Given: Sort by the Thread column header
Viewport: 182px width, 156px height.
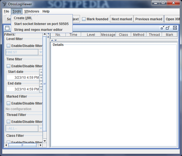Looking at the screenshot, I should [154, 34].
